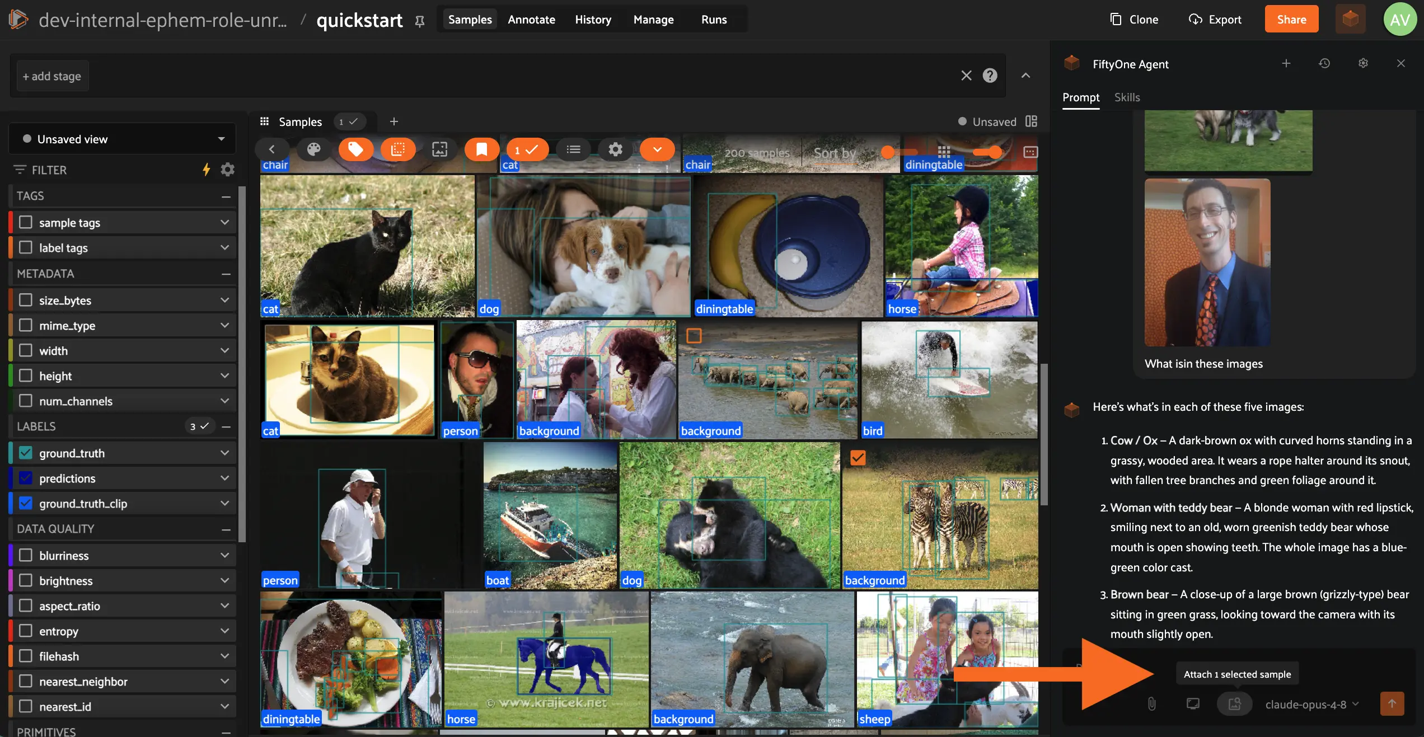
Task: Enable the sample tags checkbox
Action: (x=26, y=222)
